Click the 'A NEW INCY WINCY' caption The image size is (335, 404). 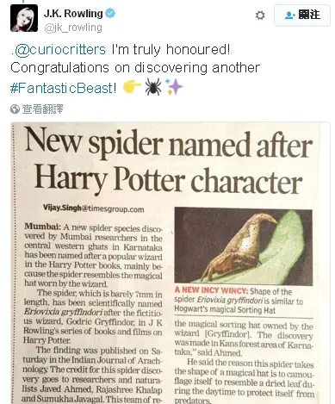tap(212, 290)
